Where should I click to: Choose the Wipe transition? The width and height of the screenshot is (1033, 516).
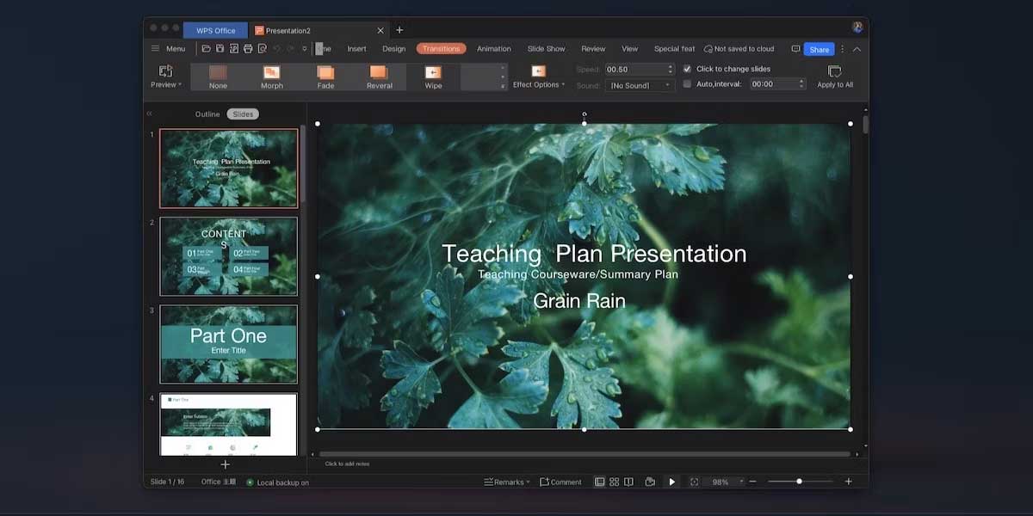[x=433, y=76]
